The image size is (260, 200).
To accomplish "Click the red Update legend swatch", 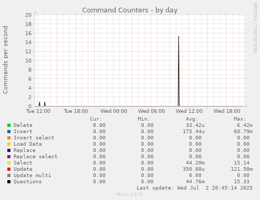I will pyautogui.click(x=9, y=169).
